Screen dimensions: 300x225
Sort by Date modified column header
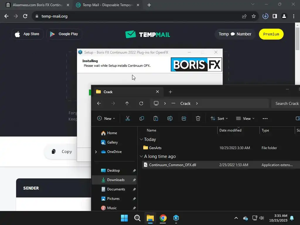(x=230, y=130)
